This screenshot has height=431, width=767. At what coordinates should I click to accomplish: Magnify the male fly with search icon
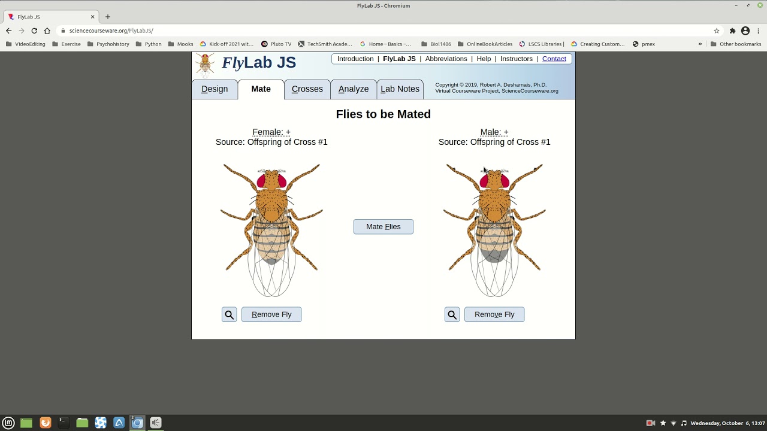click(x=452, y=314)
